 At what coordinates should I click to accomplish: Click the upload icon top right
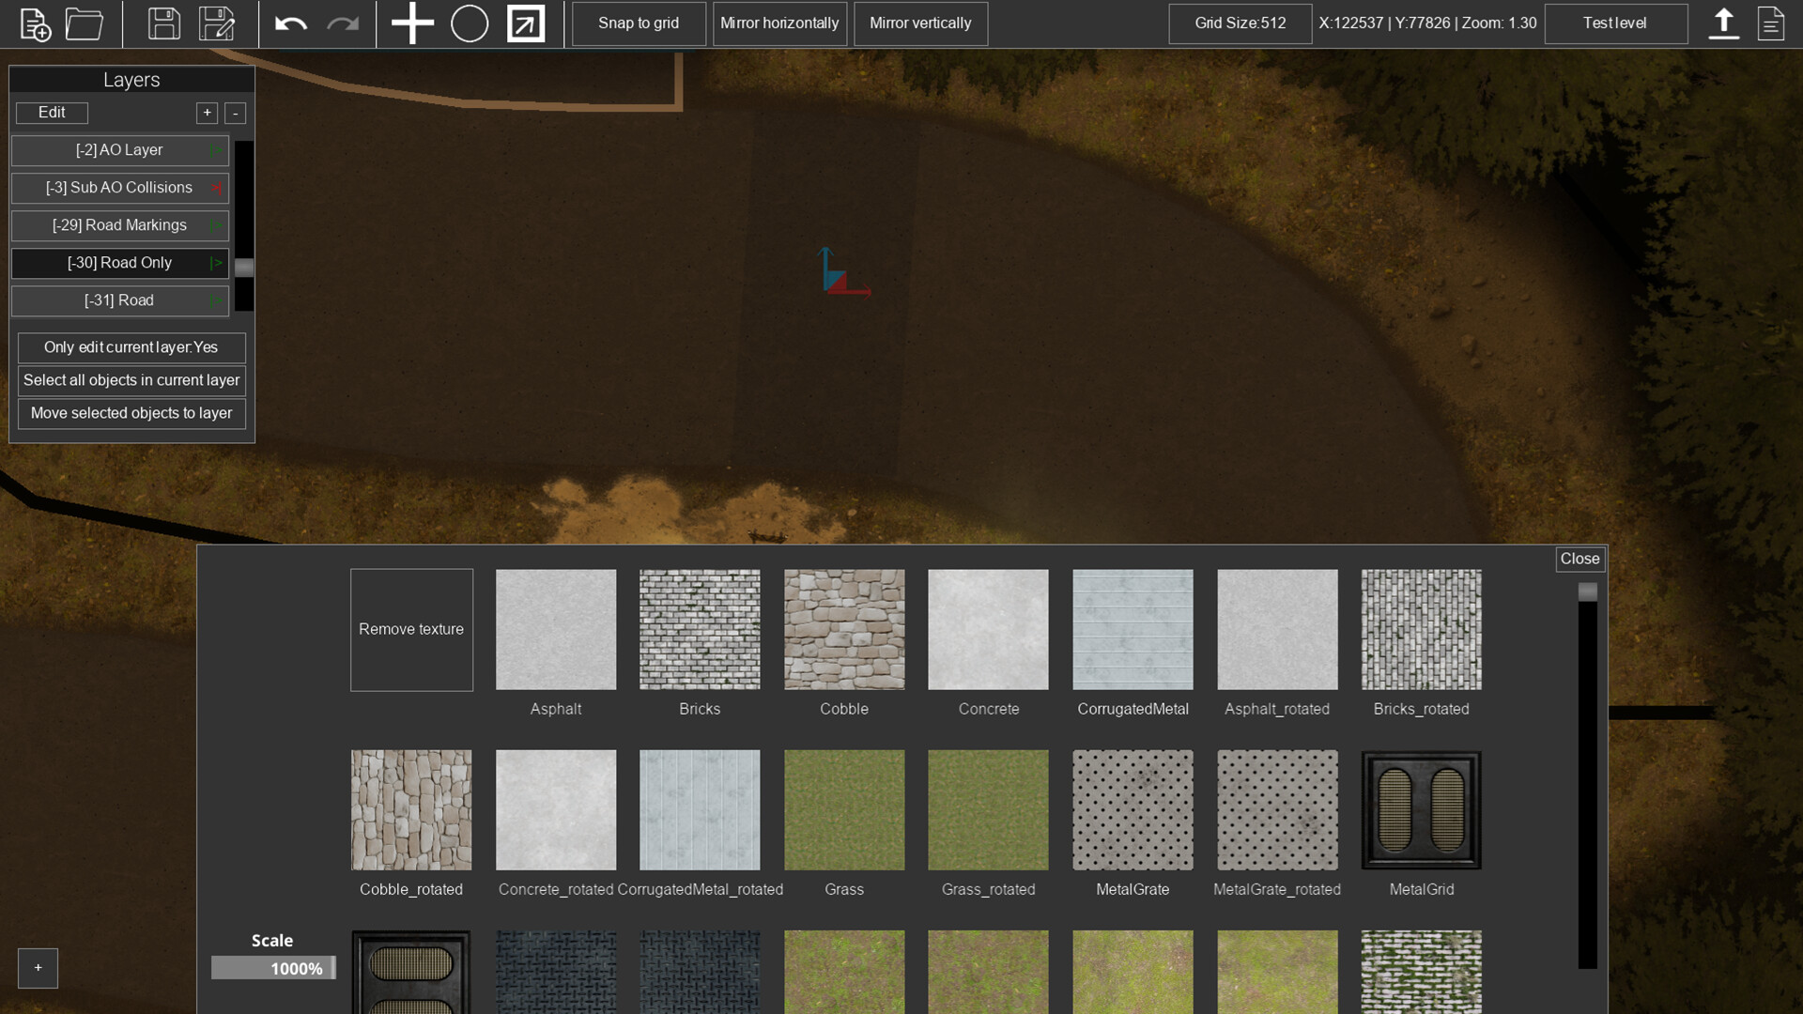pos(1723,23)
